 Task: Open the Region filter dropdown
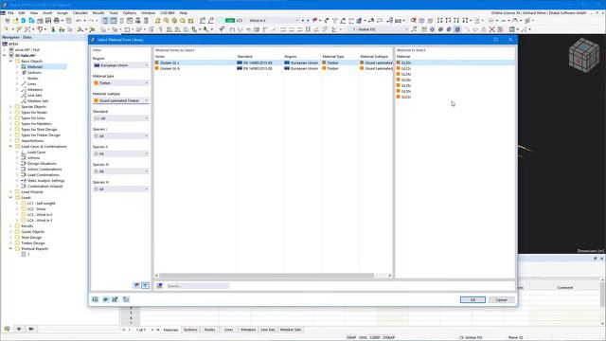(x=120, y=65)
